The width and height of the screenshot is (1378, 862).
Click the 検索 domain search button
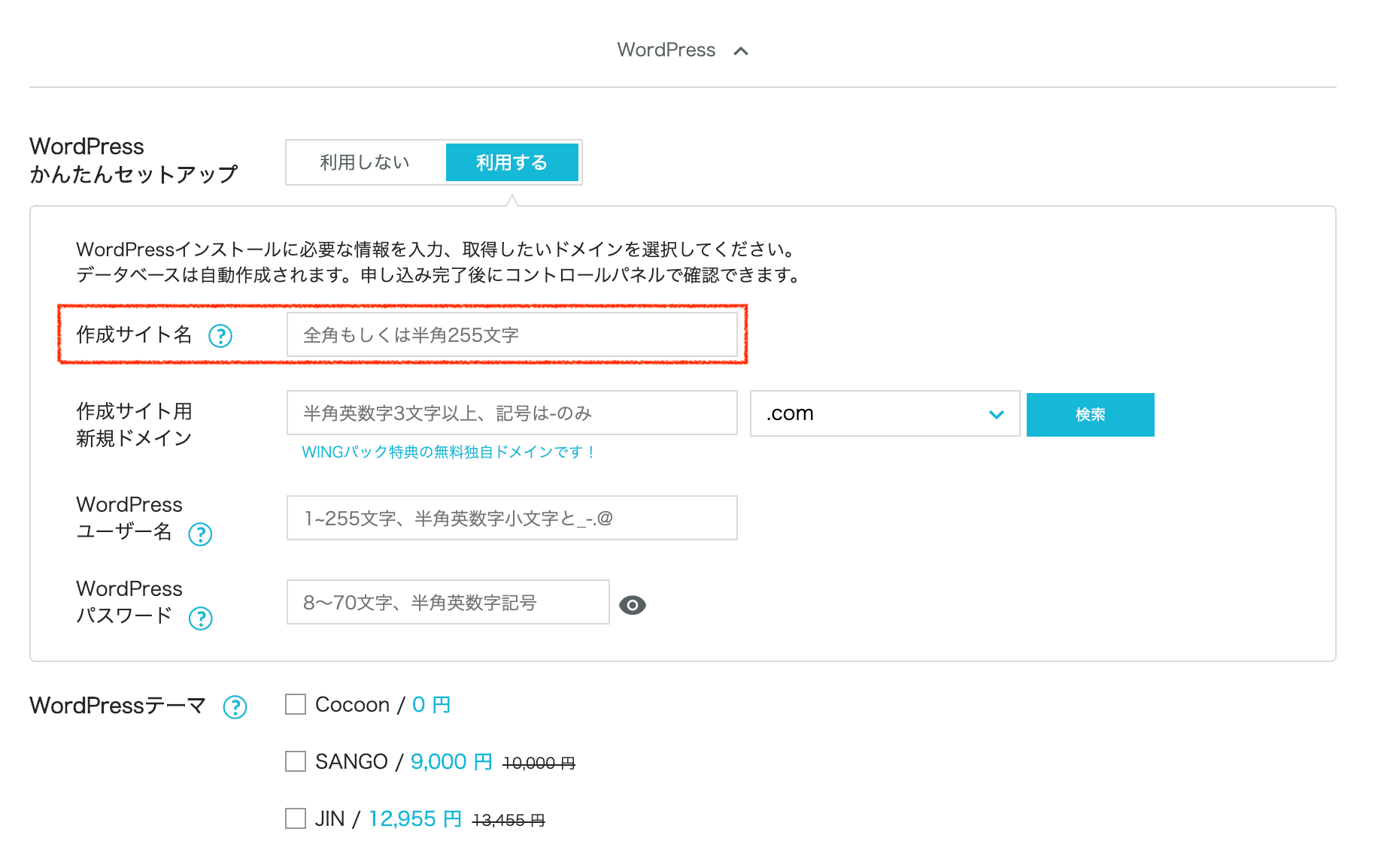[1090, 415]
